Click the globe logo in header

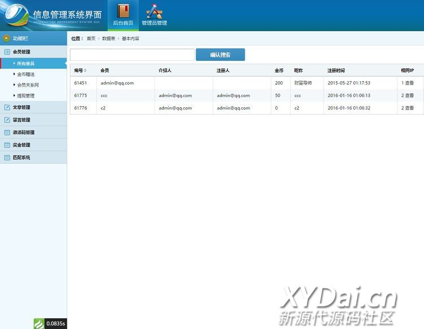pyautogui.click(x=16, y=15)
